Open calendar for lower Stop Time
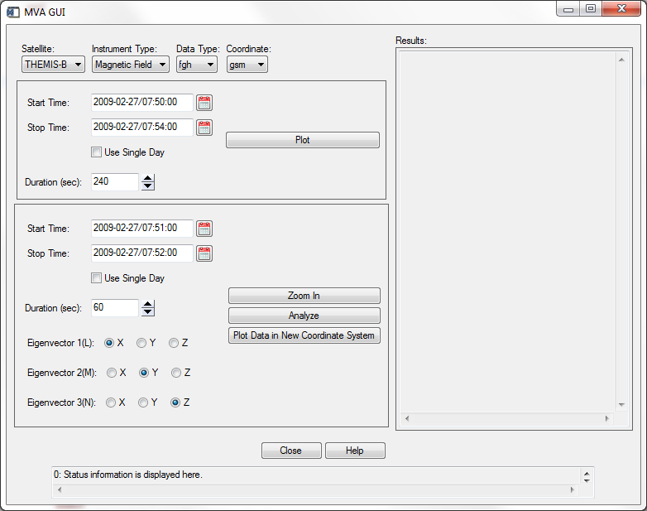The height and width of the screenshot is (511, 647). pyautogui.click(x=204, y=253)
